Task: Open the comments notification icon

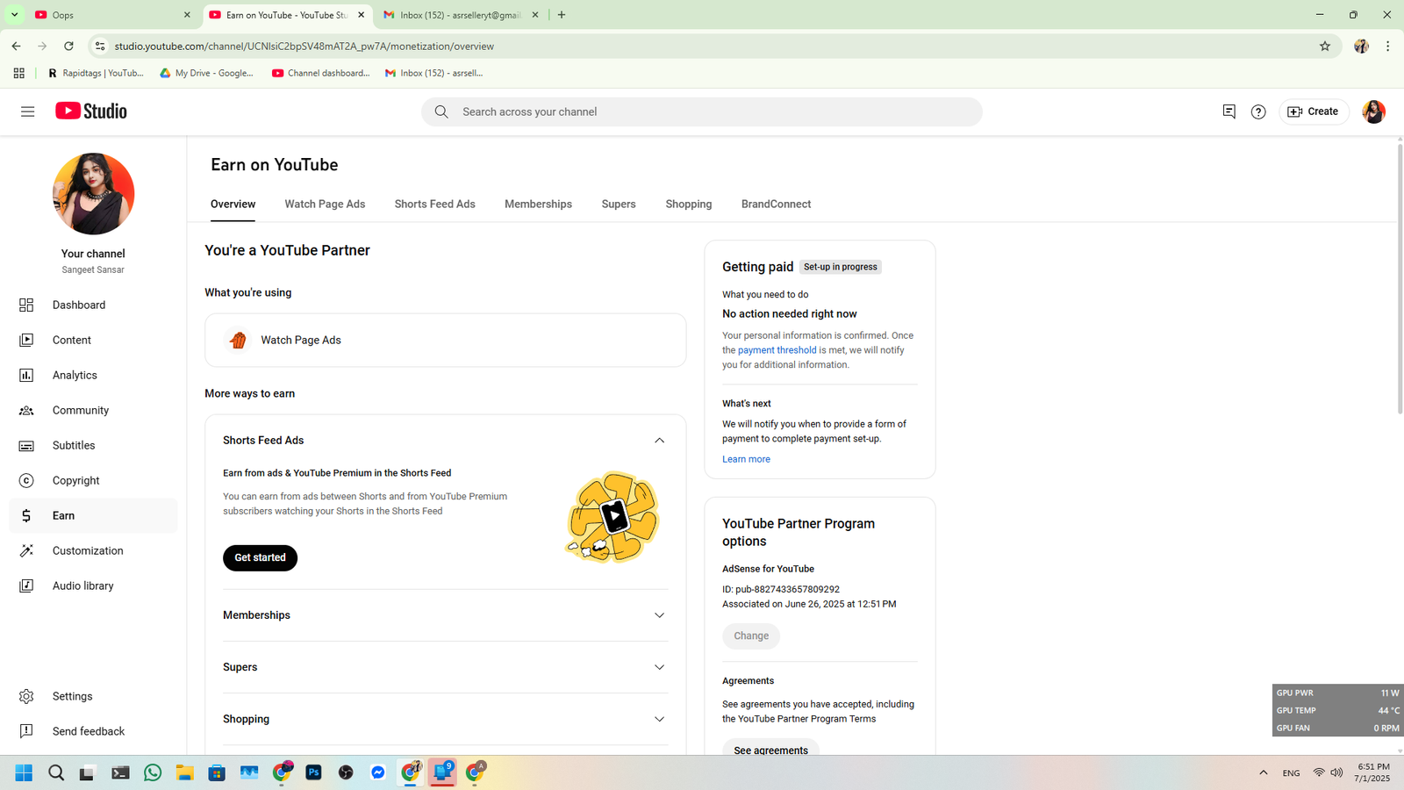Action: click(1228, 111)
